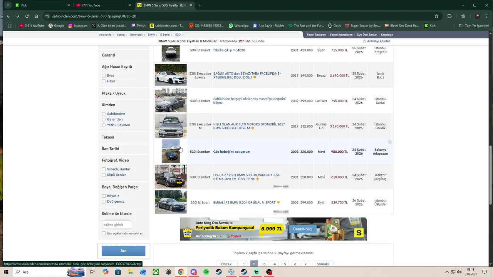493x277 pixels.
Task: Click the blue Ara search button
Action: (x=123, y=251)
